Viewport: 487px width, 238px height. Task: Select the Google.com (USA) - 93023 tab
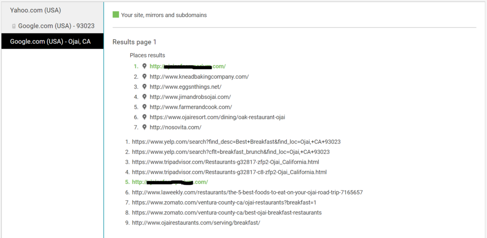pos(52,26)
